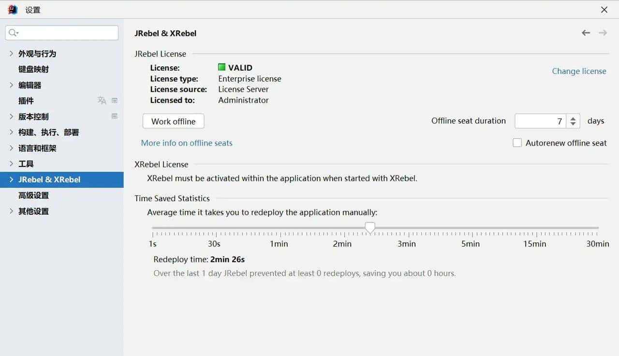Follow the More info on offline seats link
The width and height of the screenshot is (619, 356).
coord(187,143)
